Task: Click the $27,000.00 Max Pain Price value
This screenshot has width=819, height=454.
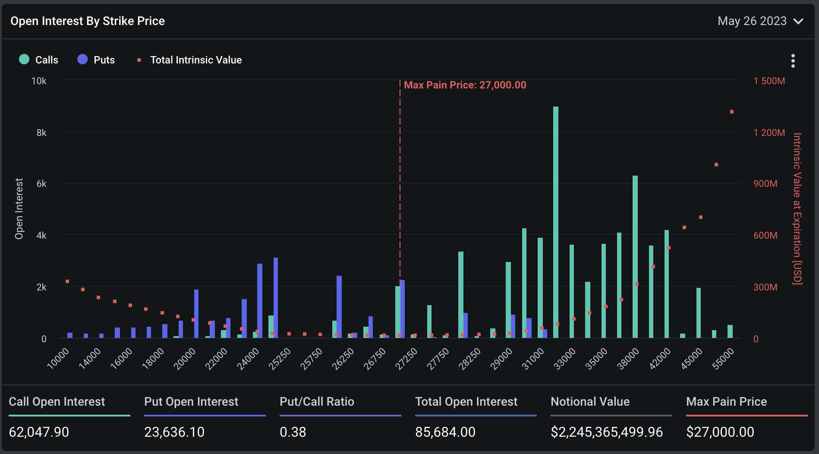Action: [x=720, y=432]
